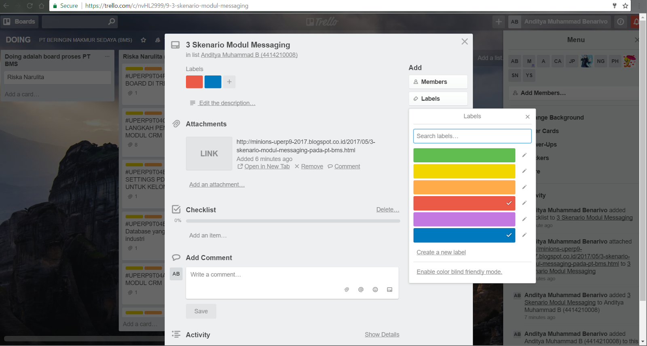647x346 pixels.
Task: Uncheck the red label in Labels popup
Action: click(x=464, y=203)
